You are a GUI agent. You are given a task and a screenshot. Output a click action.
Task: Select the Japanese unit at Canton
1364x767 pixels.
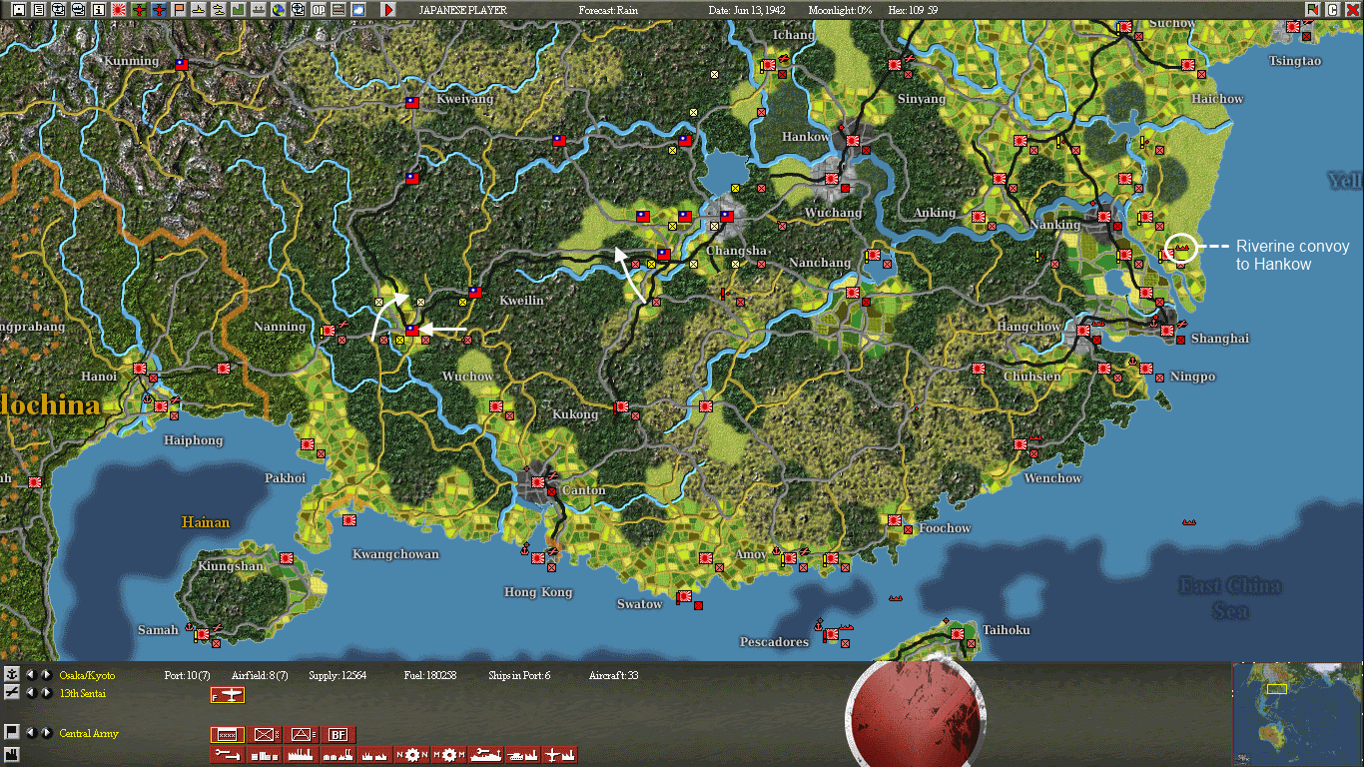click(538, 481)
